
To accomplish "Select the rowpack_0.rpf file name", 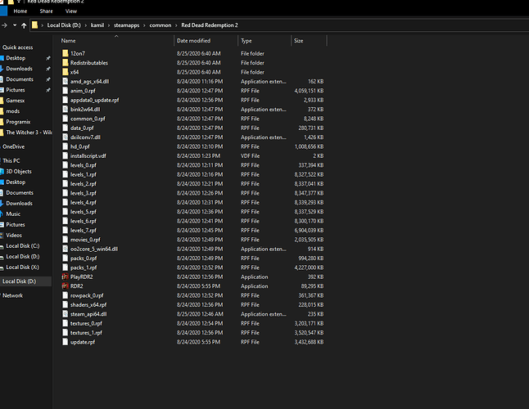I will click(x=87, y=295).
